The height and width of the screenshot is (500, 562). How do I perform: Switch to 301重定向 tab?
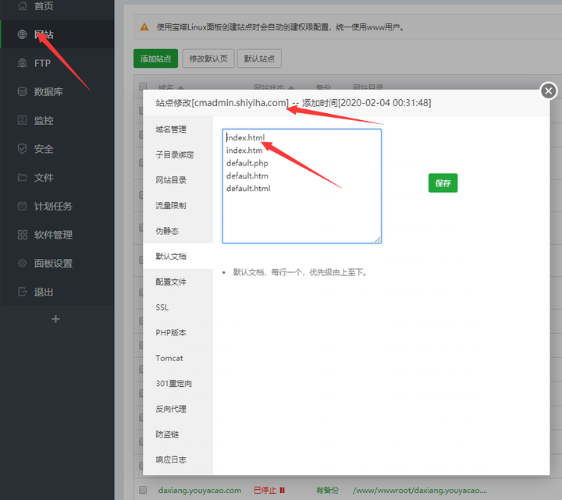[178, 384]
